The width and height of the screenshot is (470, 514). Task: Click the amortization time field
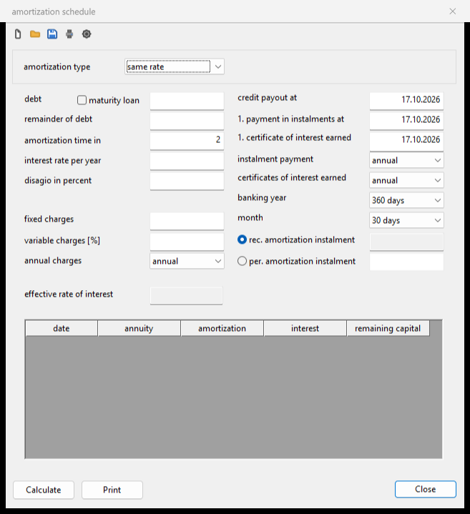187,141
